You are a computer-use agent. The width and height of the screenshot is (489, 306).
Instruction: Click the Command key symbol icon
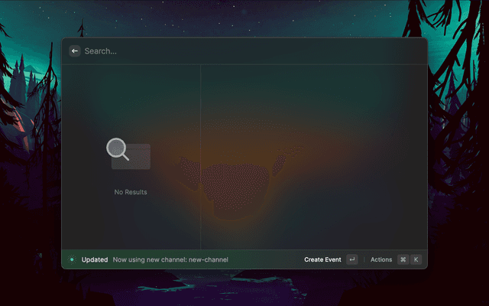tap(403, 259)
